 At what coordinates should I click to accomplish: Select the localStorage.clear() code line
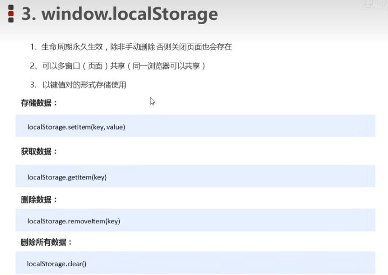tap(57, 264)
